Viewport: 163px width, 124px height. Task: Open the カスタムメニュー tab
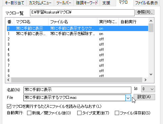click(40, 3)
